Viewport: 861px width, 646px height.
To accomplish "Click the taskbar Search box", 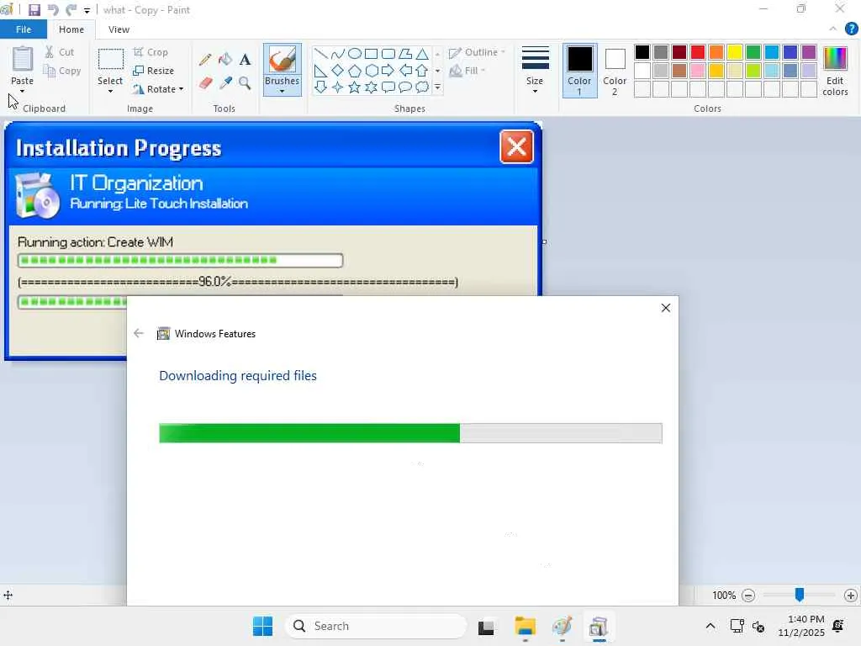I will [x=376, y=626].
